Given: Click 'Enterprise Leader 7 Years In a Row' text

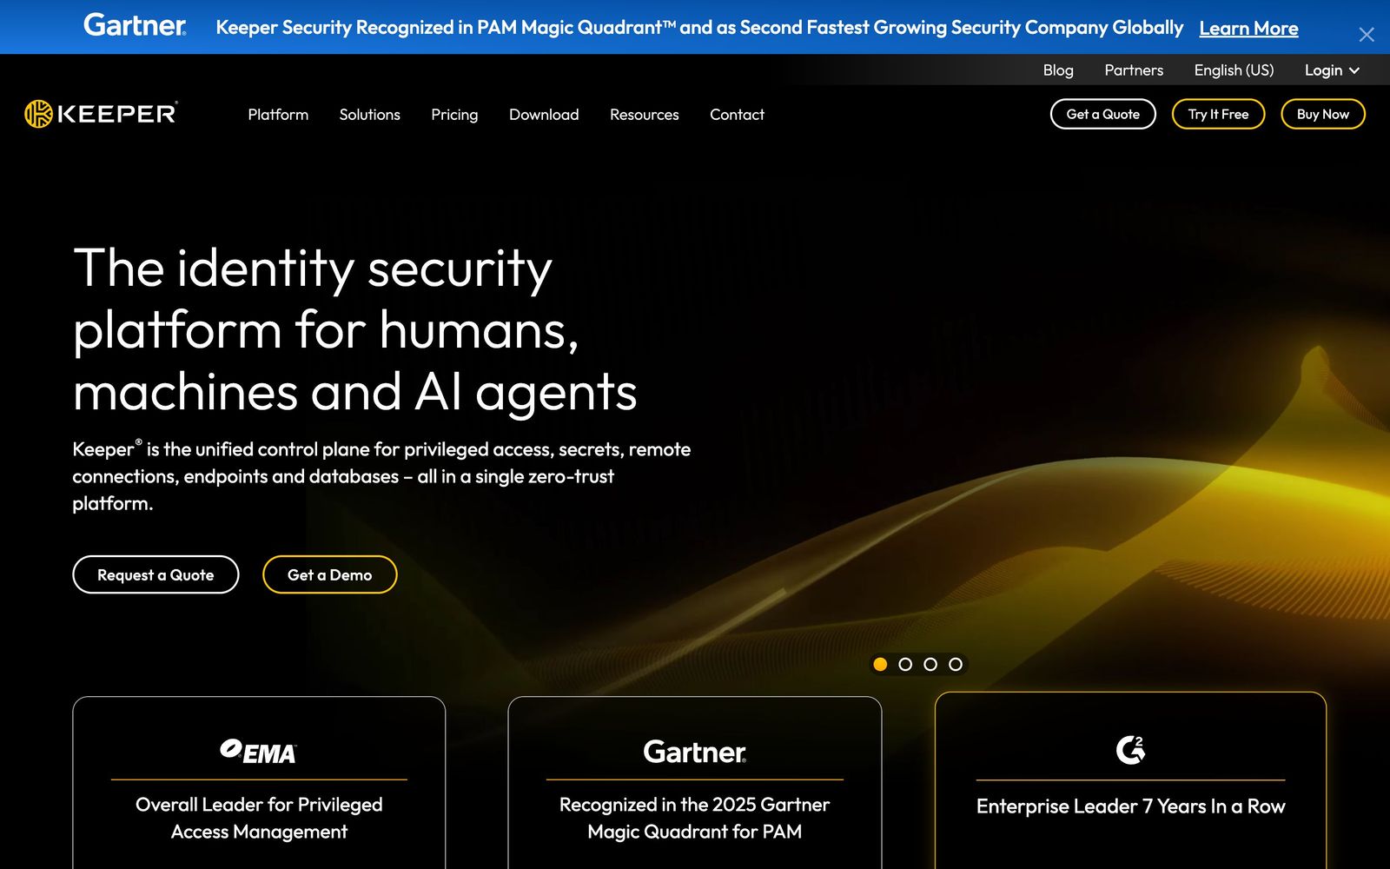Looking at the screenshot, I should [1130, 806].
